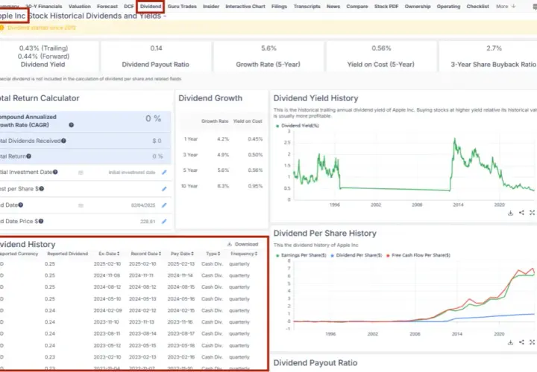
Task: Toggle Earnings Per Share($) legend series
Action: tap(301, 255)
